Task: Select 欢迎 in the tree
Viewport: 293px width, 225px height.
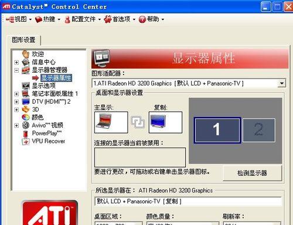Action: 38,54
